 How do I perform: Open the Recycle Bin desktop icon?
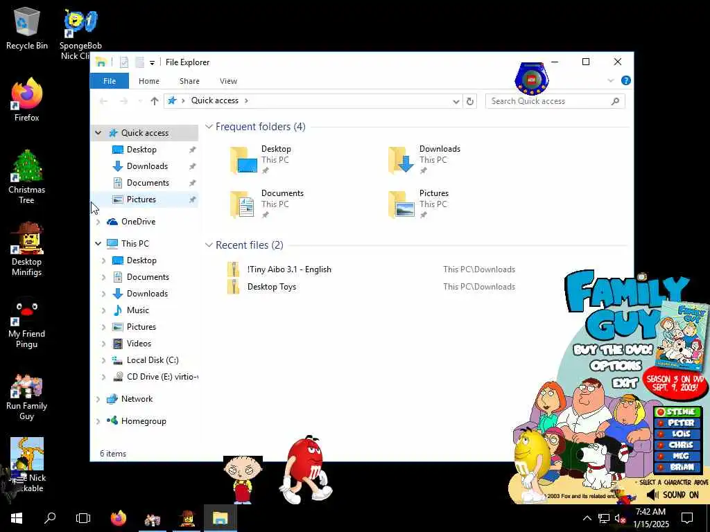(x=27, y=28)
